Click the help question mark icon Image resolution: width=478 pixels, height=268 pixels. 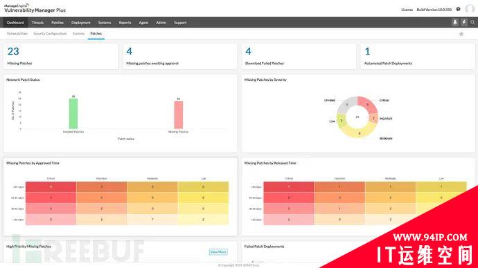pos(458,9)
